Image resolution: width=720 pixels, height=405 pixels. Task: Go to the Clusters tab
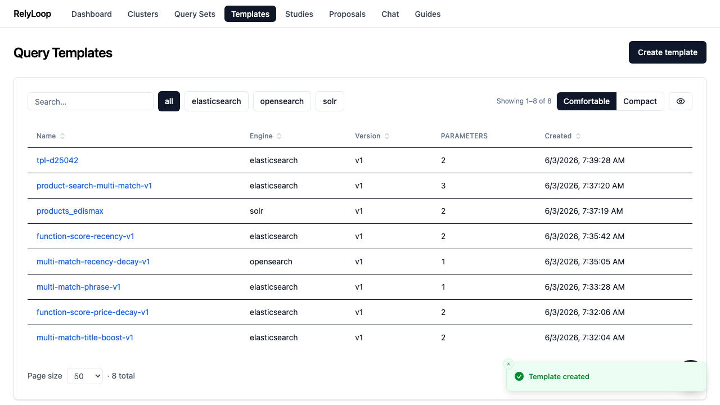click(143, 14)
